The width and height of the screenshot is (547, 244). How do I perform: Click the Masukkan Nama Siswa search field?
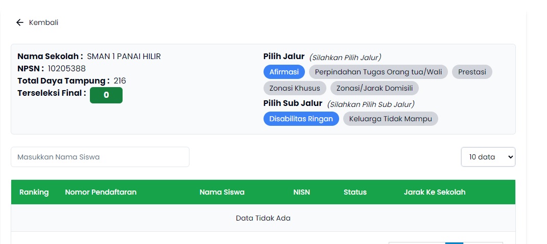click(x=100, y=157)
